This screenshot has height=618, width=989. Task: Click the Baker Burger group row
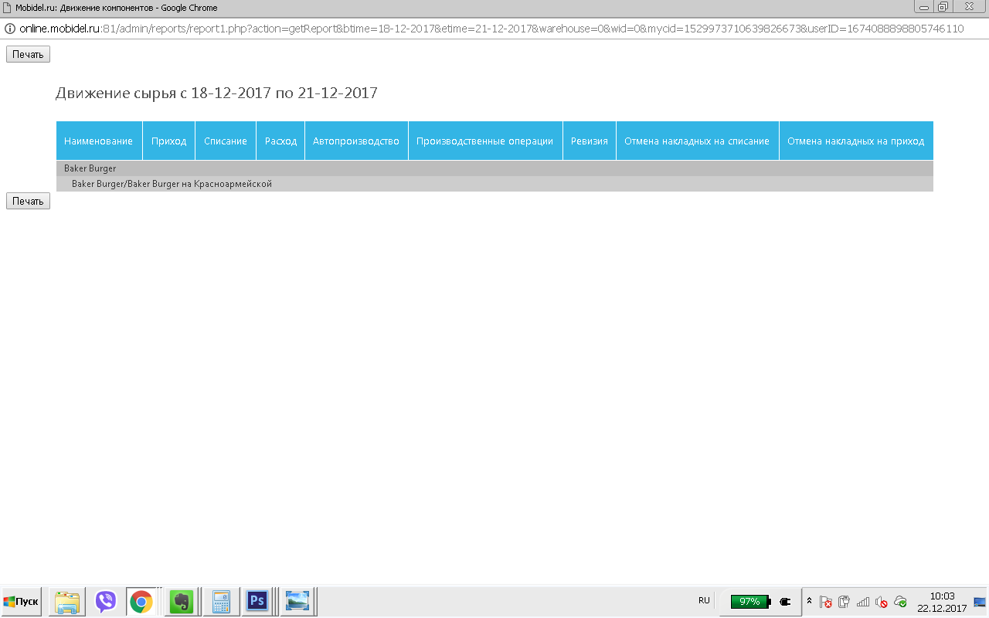pyautogui.click(x=494, y=168)
